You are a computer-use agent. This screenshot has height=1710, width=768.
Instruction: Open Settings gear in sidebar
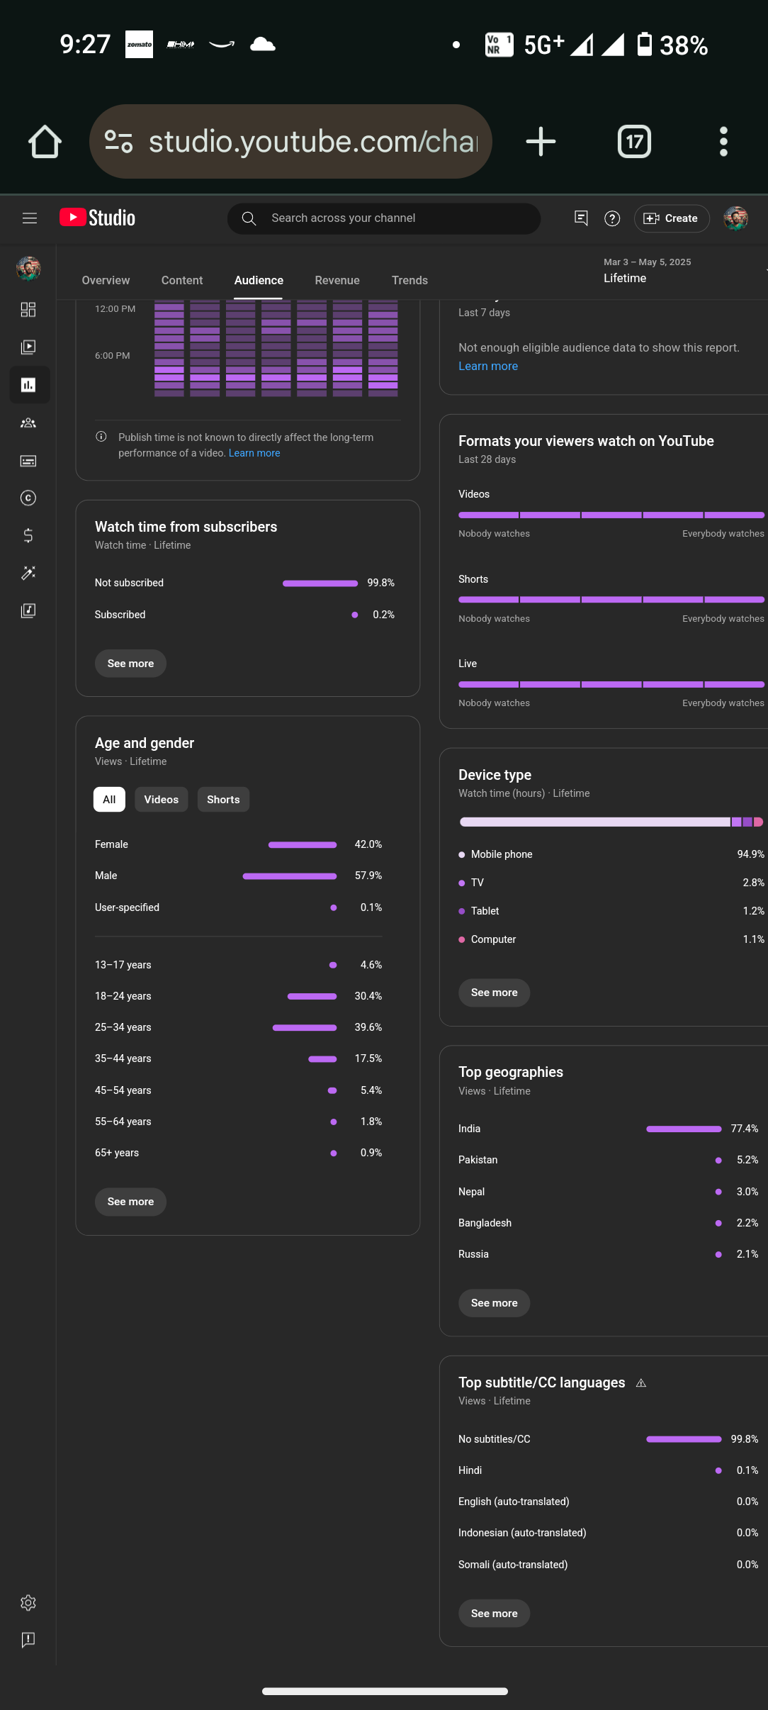(28, 1603)
